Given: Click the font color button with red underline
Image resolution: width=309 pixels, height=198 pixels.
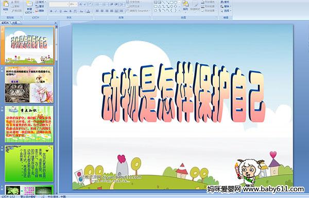Looking at the screenshot, I should click(88, 11).
